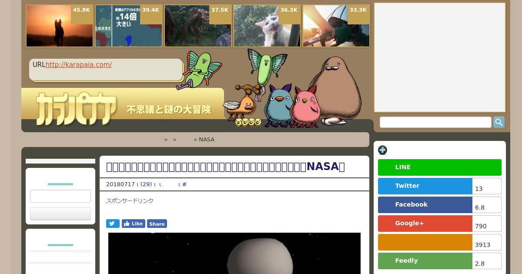This screenshot has width=522, height=274.
Task: Click the search magnifier icon
Action: coord(499,122)
